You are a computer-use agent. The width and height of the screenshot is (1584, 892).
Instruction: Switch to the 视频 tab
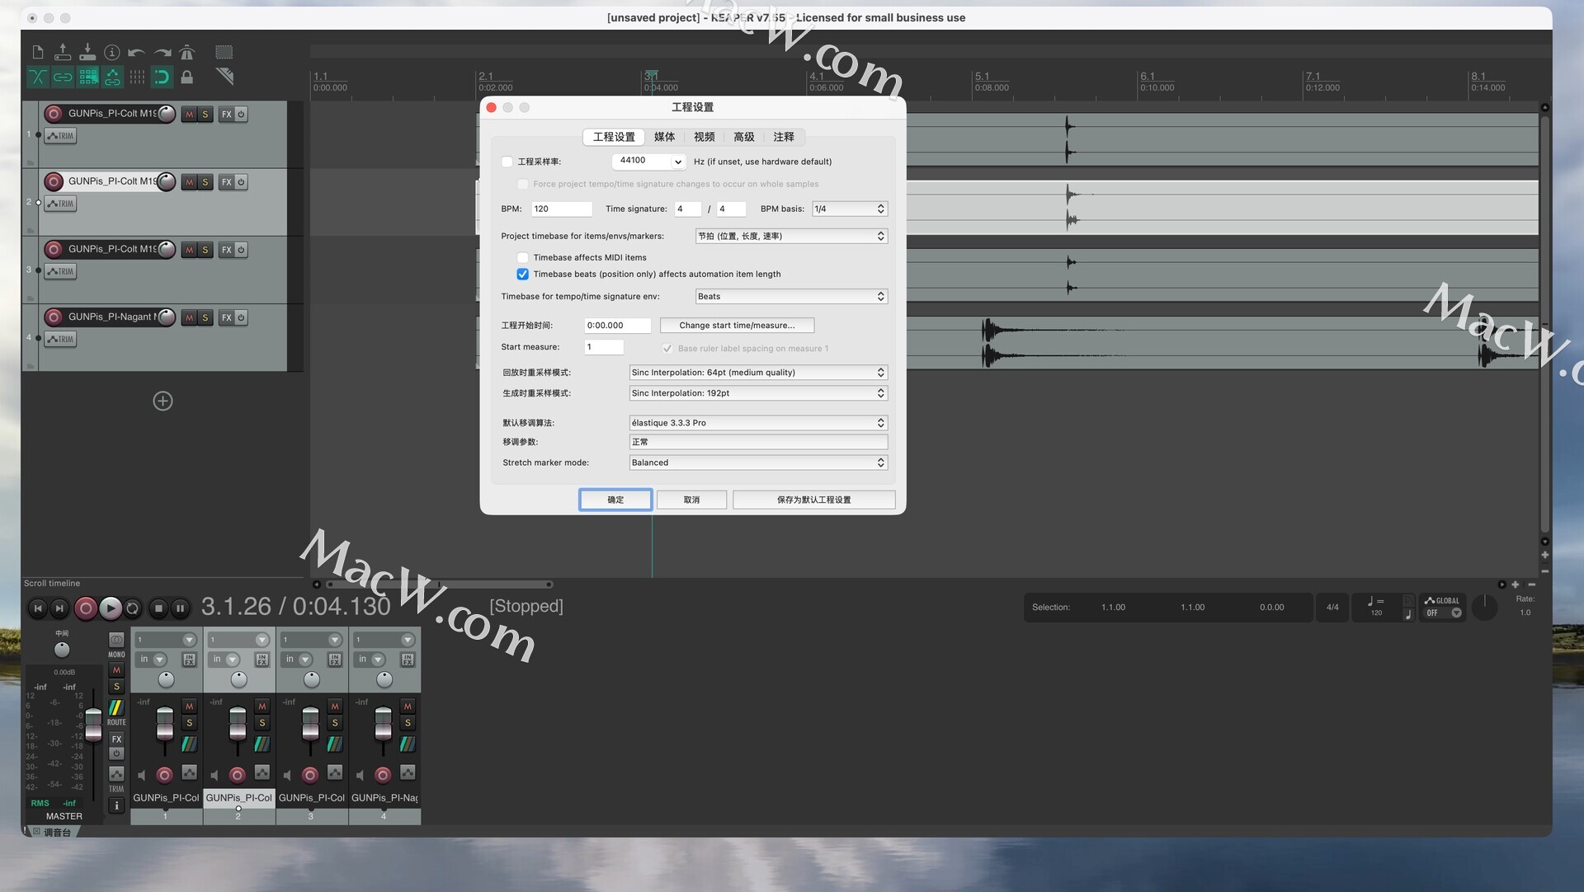(x=704, y=137)
